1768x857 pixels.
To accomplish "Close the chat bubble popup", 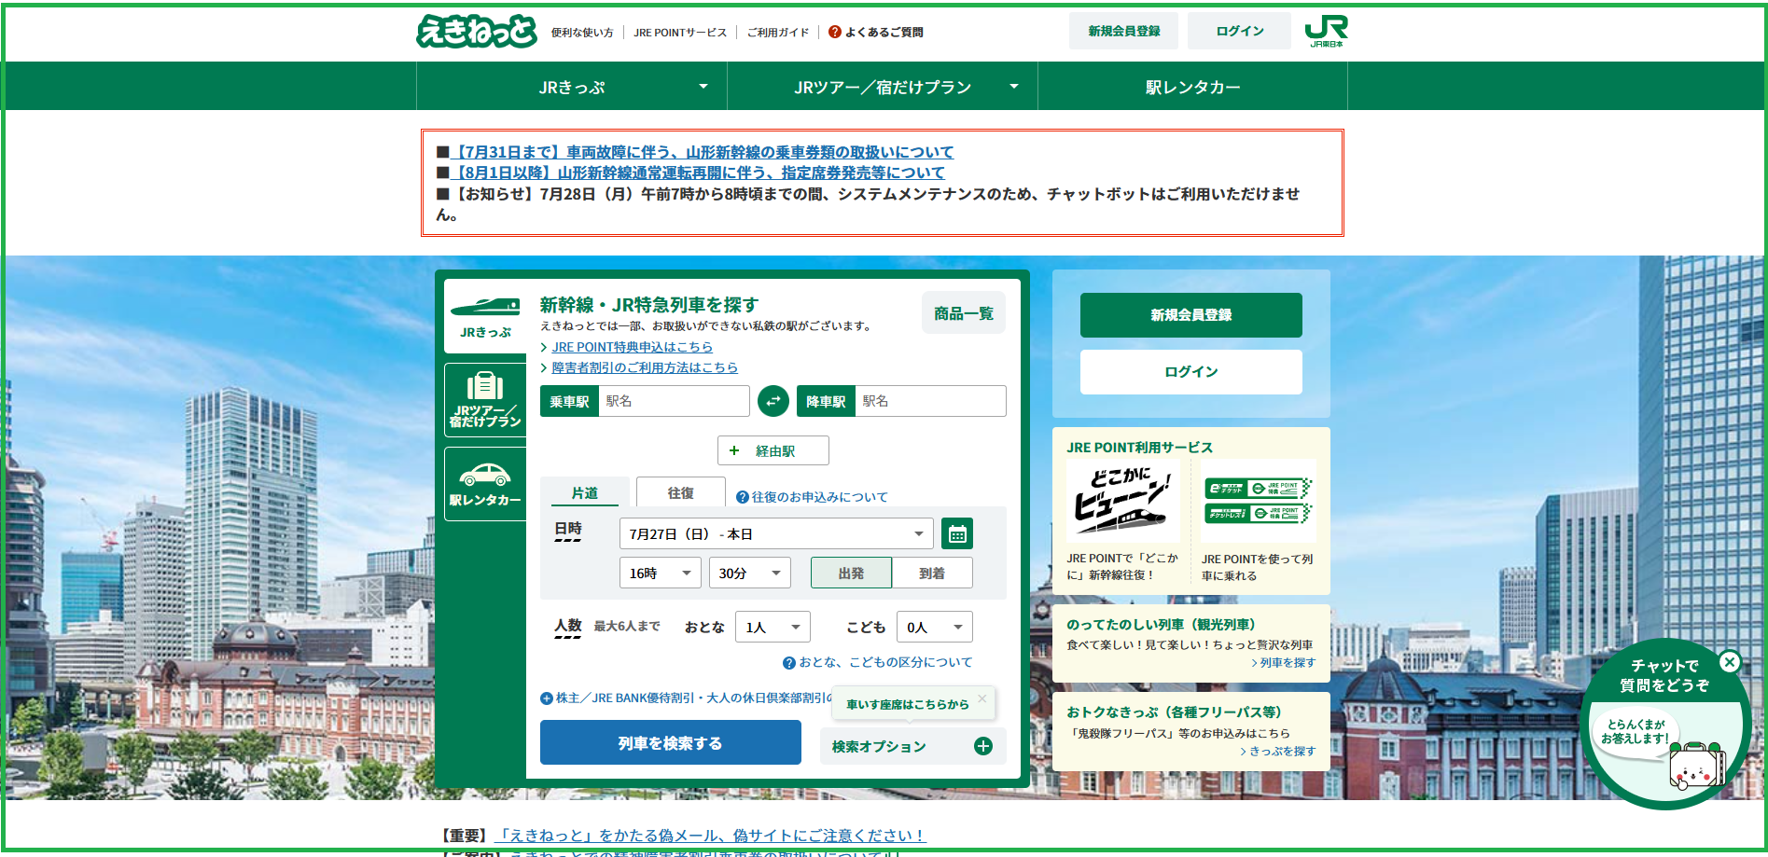I will point(1730,662).
